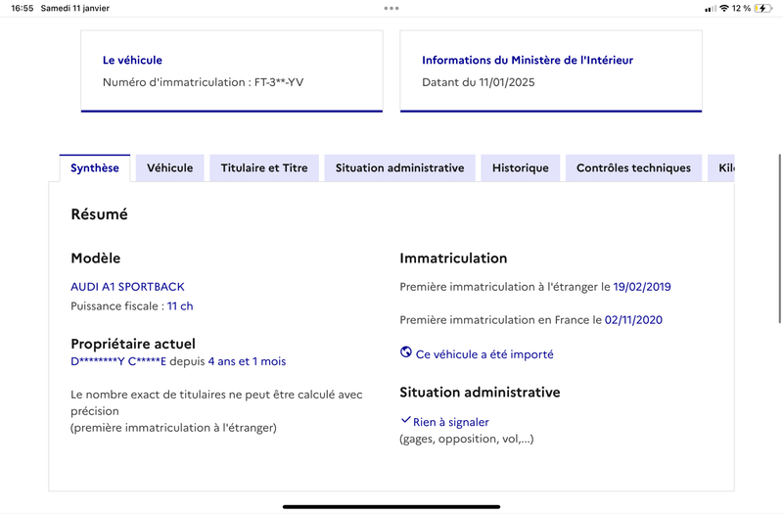Click the 11 ch fiscal power value
783x514 pixels.
[x=180, y=305]
